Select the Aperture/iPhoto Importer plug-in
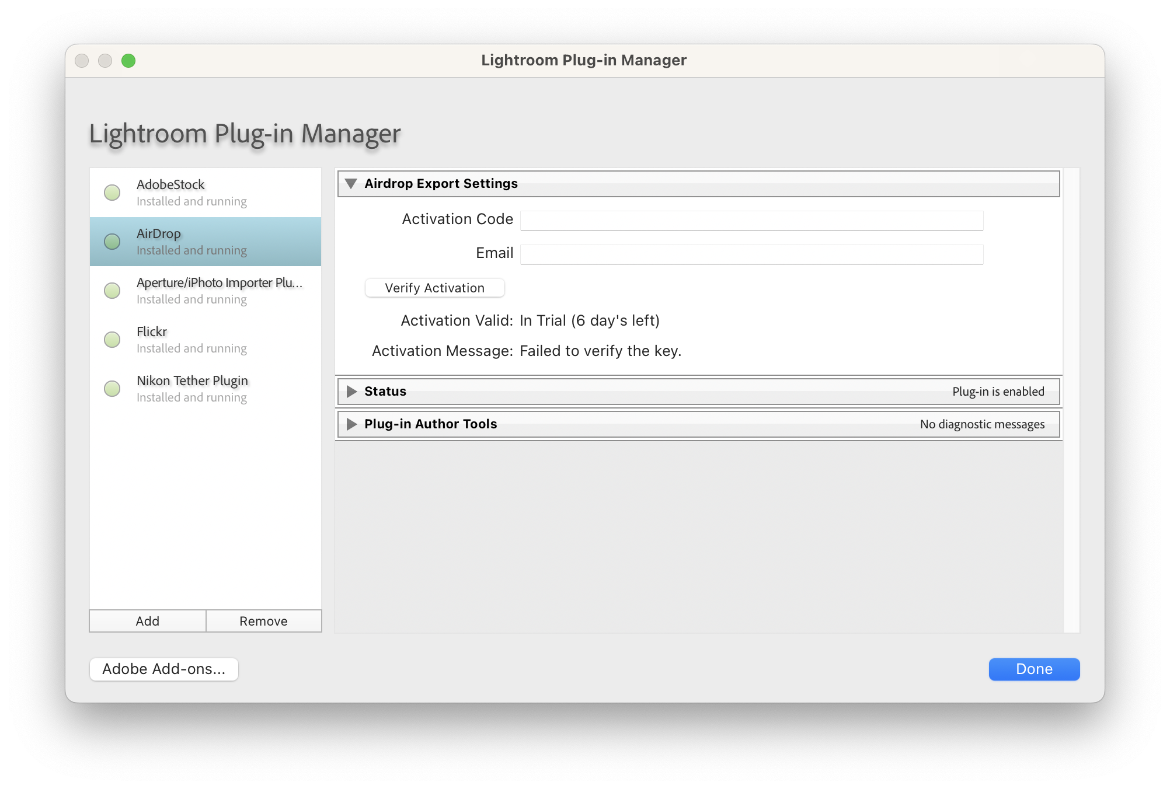 [206, 291]
